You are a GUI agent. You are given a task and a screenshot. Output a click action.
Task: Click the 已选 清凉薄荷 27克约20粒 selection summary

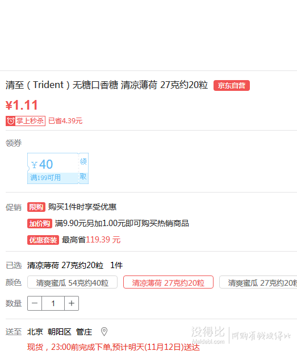(x=65, y=265)
